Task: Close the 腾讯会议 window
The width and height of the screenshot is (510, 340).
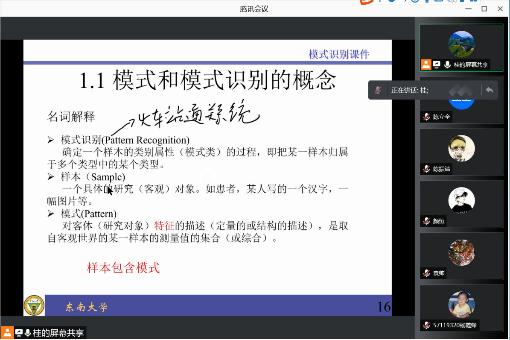Action: click(x=500, y=9)
